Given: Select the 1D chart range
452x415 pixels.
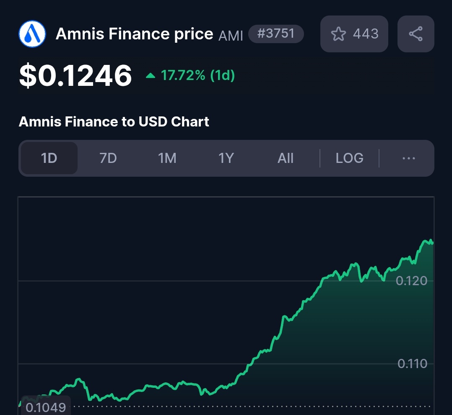Looking at the screenshot, I should pos(49,158).
